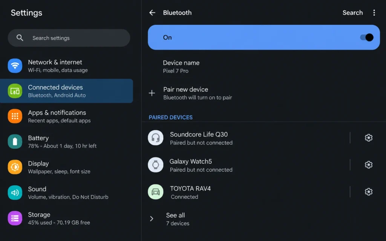Screen dimensions: 386x241
Task: Turn off the Bluetooth toggle switch
Action: click(x=367, y=37)
